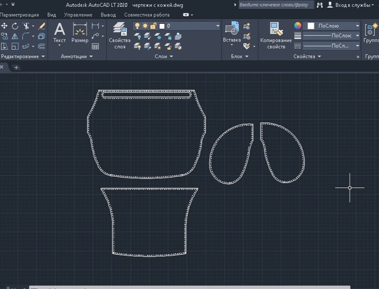This screenshot has height=289, width=379.
Task: Click the object color wheel swatch
Action: point(297,26)
